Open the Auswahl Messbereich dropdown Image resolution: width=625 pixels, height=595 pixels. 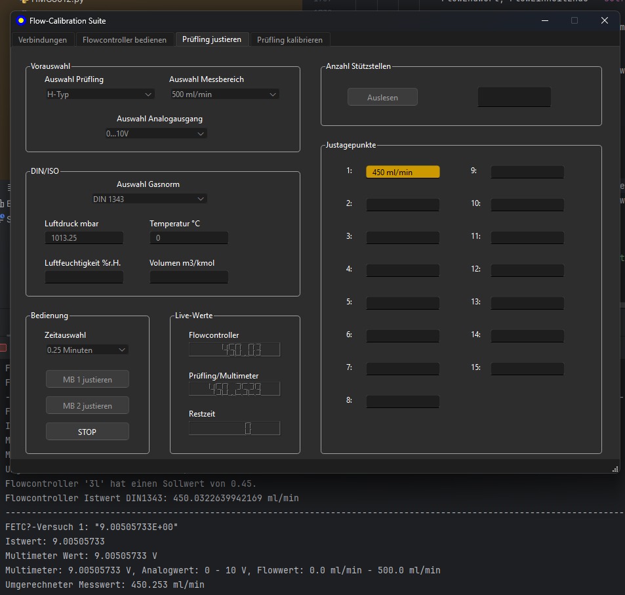pos(224,94)
